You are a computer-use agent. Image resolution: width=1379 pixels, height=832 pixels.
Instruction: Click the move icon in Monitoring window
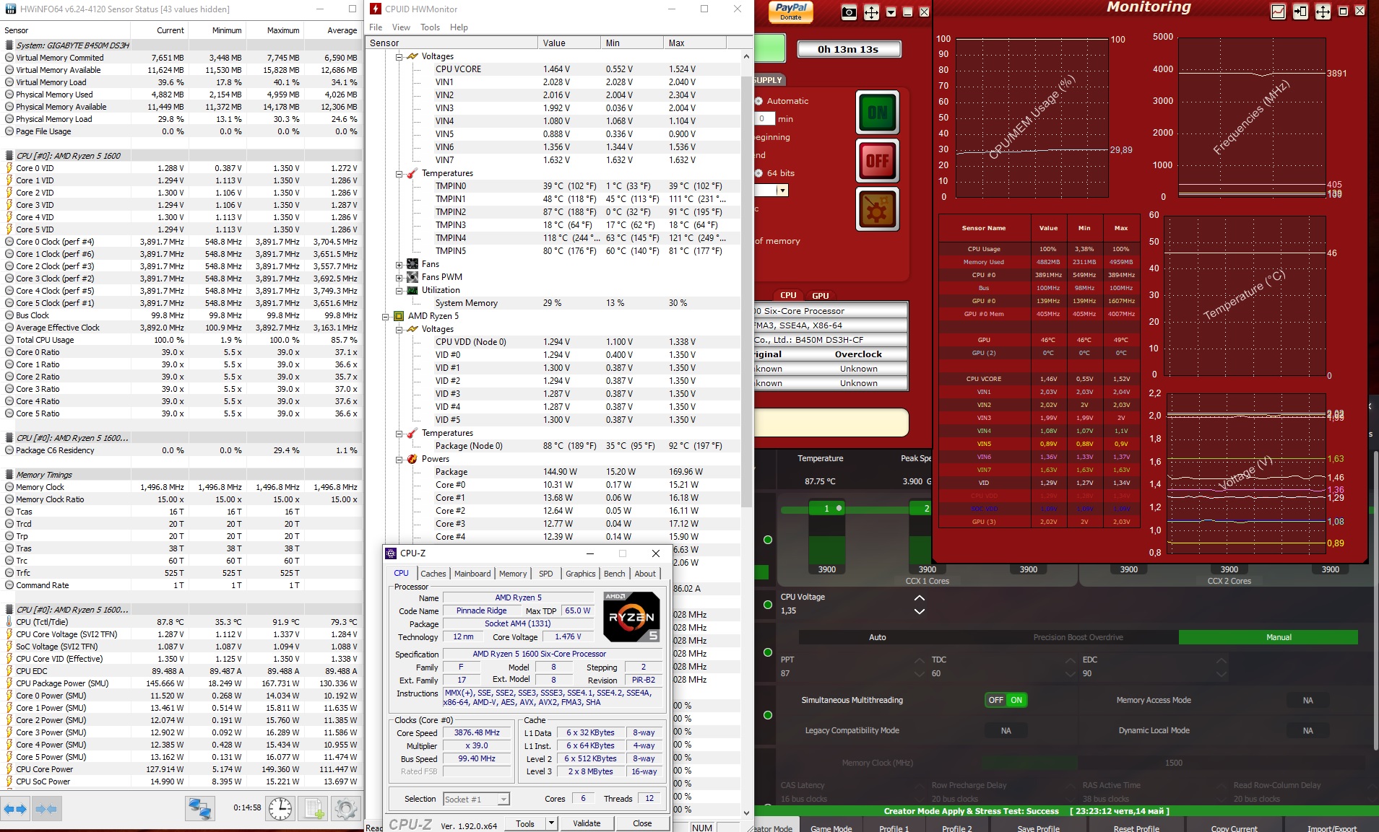tap(1323, 12)
